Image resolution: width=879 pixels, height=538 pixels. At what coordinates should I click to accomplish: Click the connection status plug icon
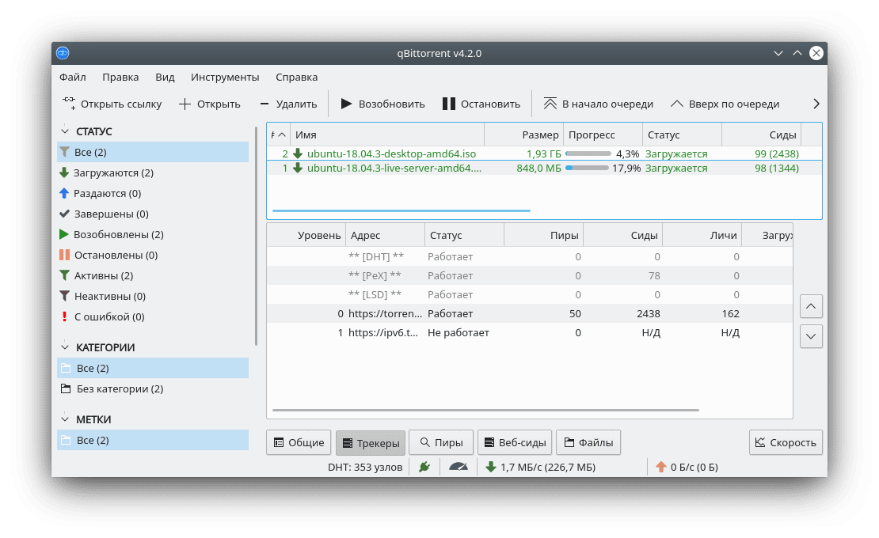coord(424,467)
